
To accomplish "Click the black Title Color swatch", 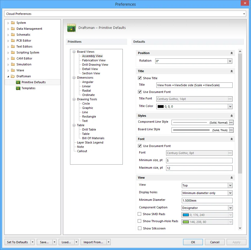I will click(x=161, y=106).
